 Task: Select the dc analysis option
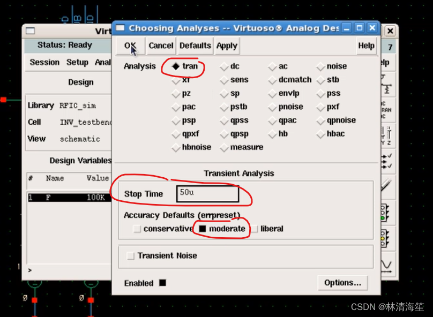pyautogui.click(x=224, y=66)
